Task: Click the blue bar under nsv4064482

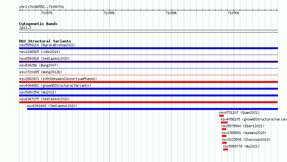Action: click(x=148, y=89)
